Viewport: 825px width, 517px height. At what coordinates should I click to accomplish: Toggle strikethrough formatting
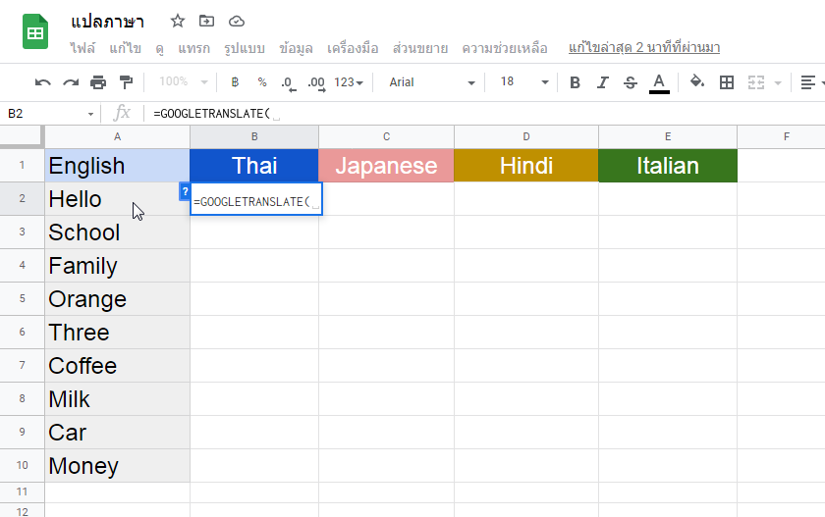click(630, 82)
